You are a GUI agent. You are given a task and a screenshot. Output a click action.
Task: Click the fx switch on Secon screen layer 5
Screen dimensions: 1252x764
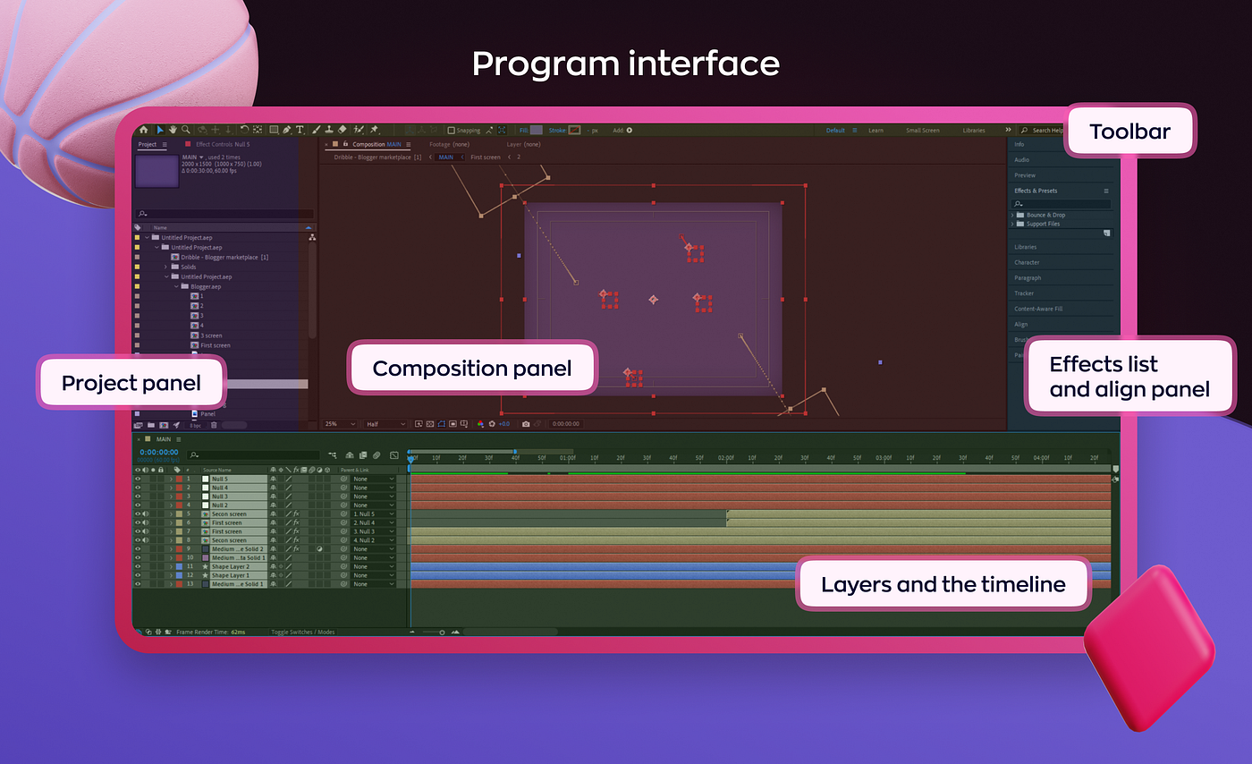[x=296, y=514]
